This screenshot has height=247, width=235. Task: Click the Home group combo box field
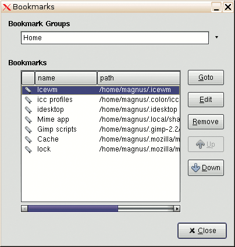point(115,38)
